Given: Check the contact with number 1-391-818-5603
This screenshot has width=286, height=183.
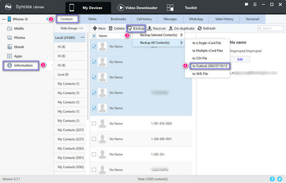Looking at the screenshot, I should (x=94, y=124).
